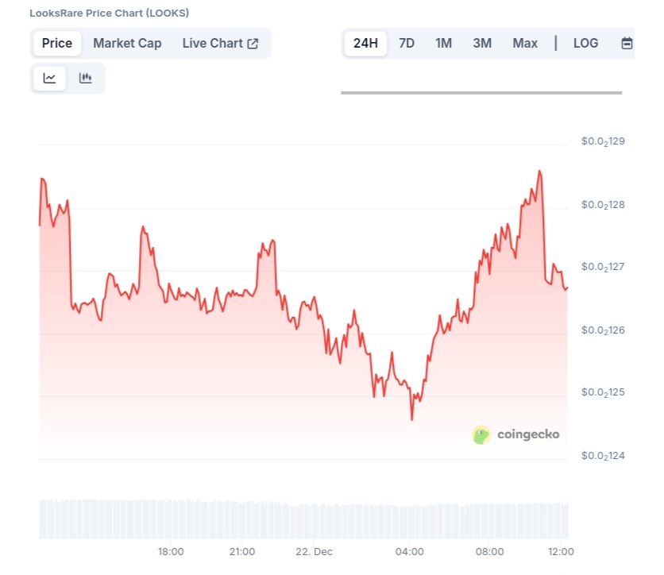Switch to candlestick chart view icon

tap(85, 79)
